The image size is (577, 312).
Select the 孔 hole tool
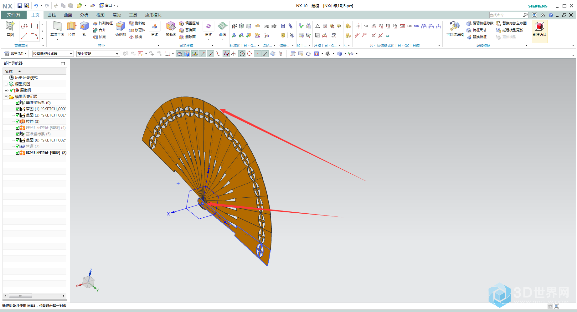84,29
